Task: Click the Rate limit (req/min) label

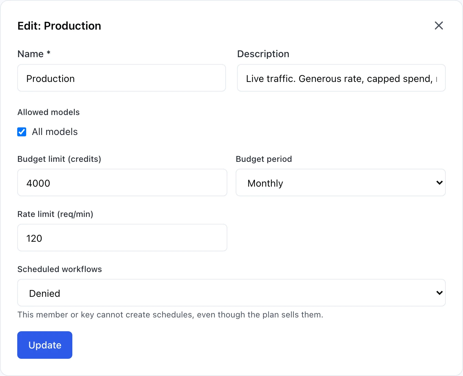Action: [x=55, y=214]
